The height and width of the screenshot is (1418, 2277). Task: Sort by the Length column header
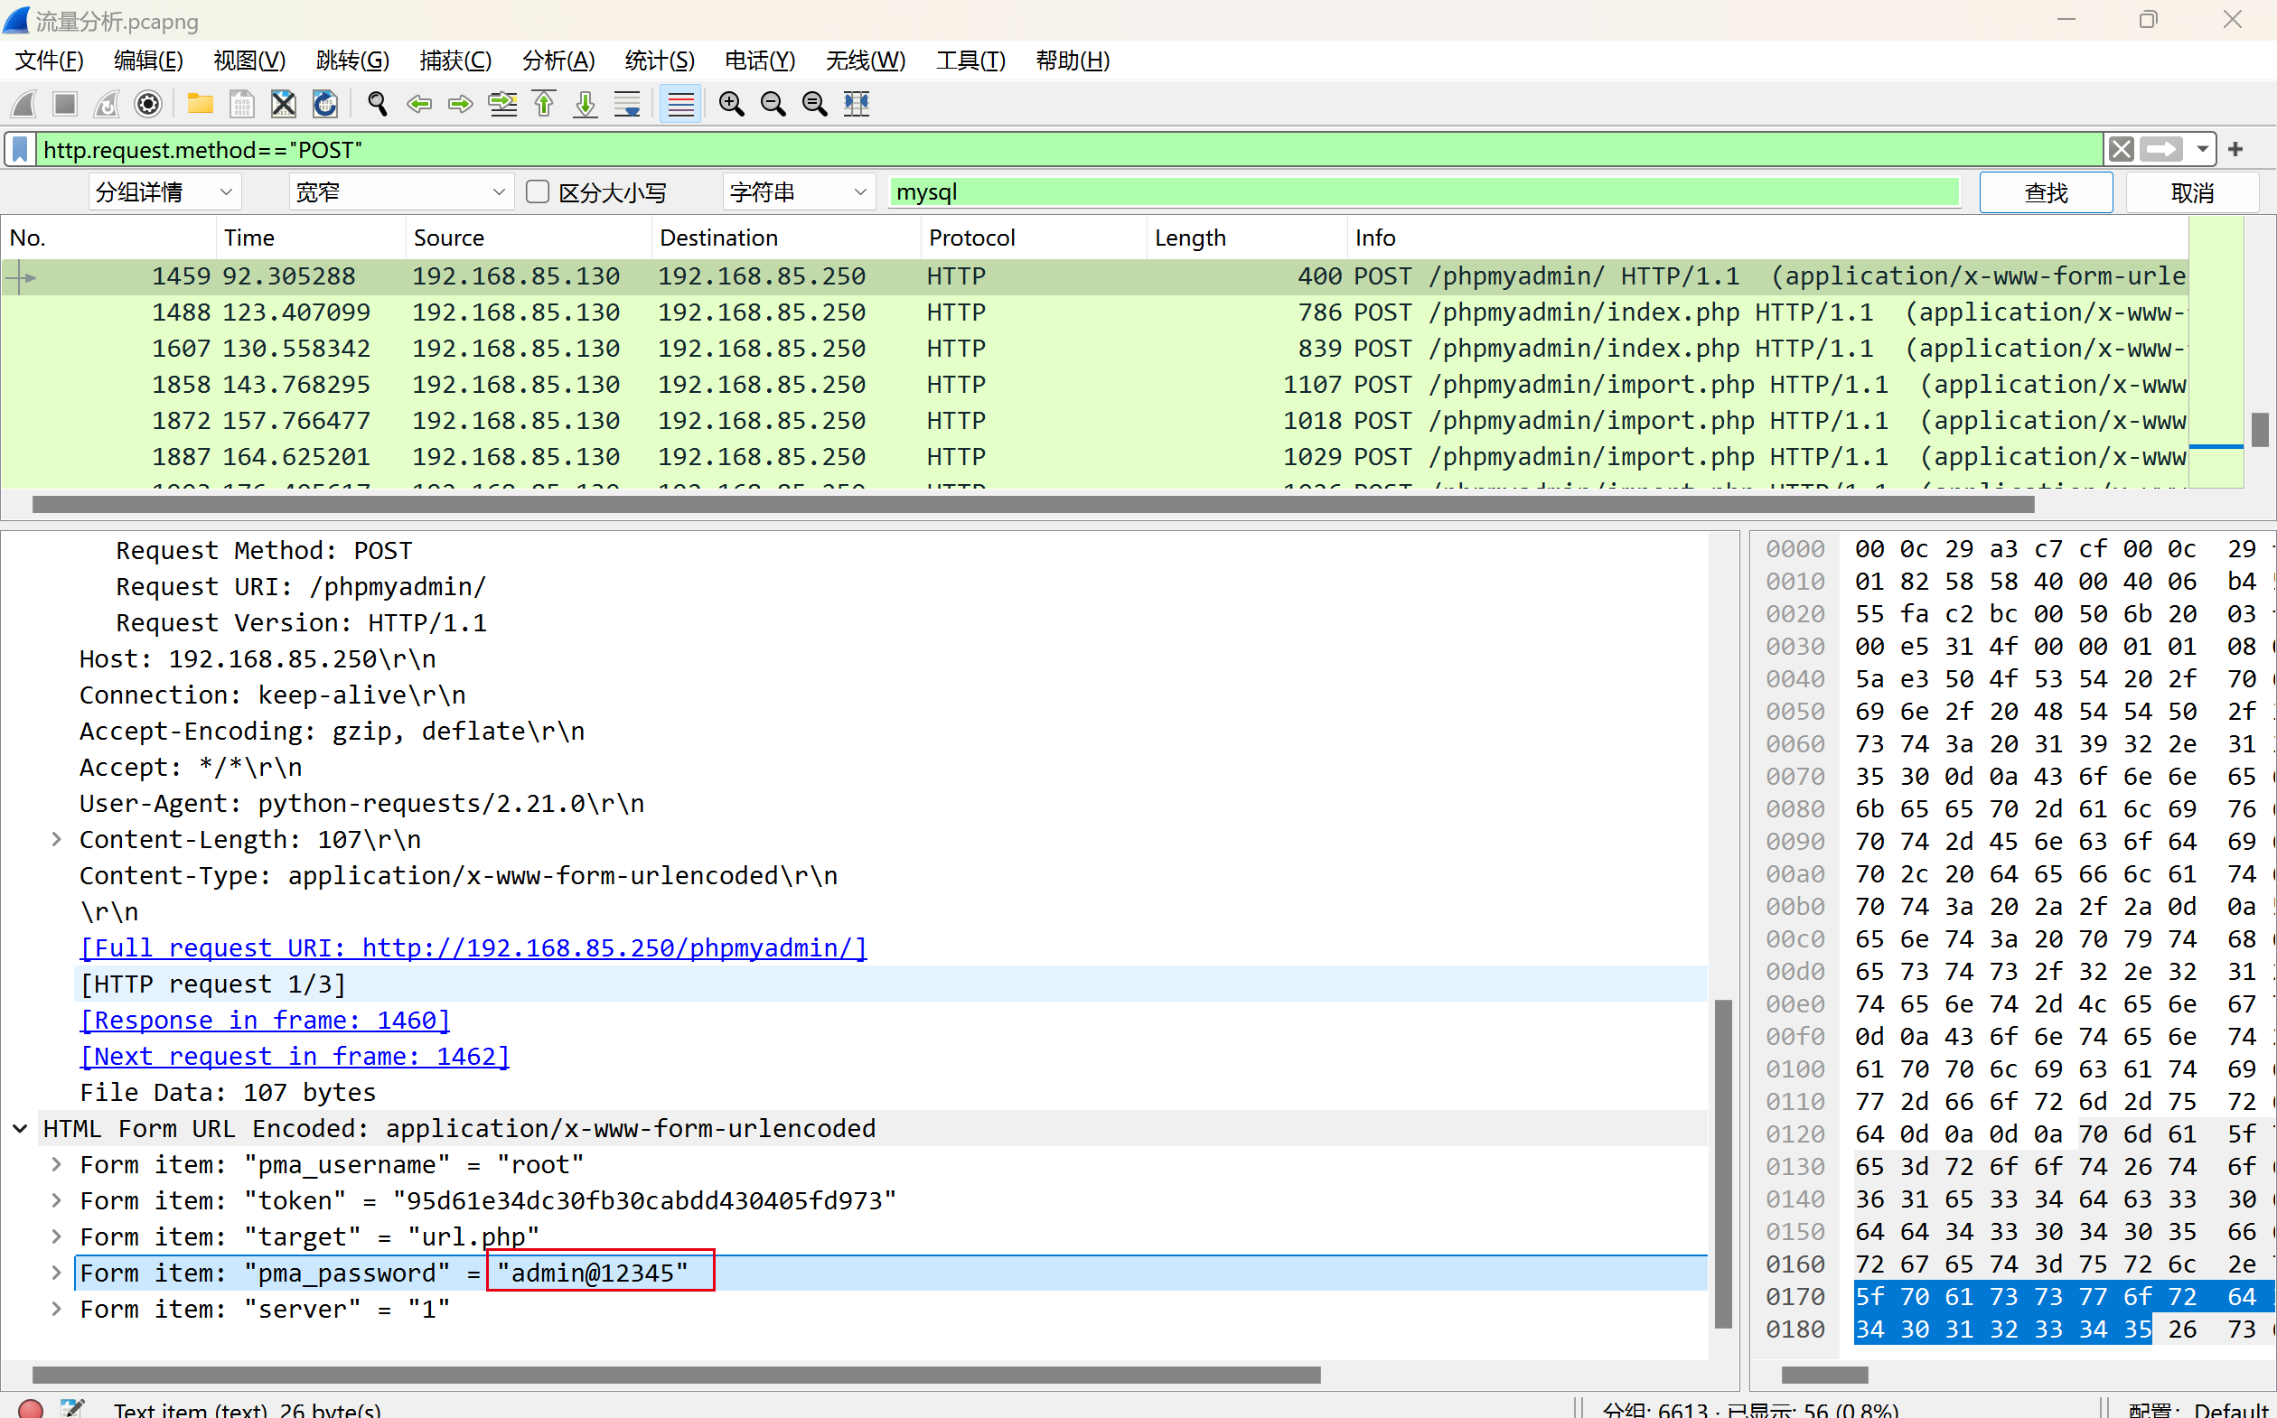1246,238
